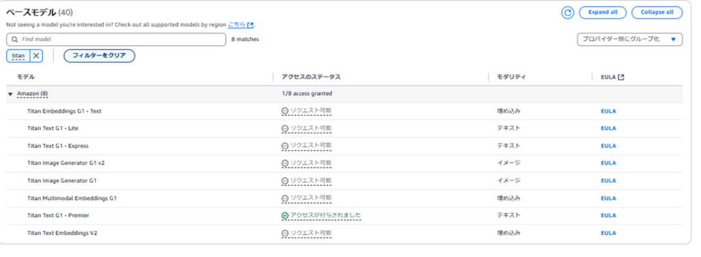Open the こちら supported models link
This screenshot has width=701, height=257.
[x=240, y=25]
